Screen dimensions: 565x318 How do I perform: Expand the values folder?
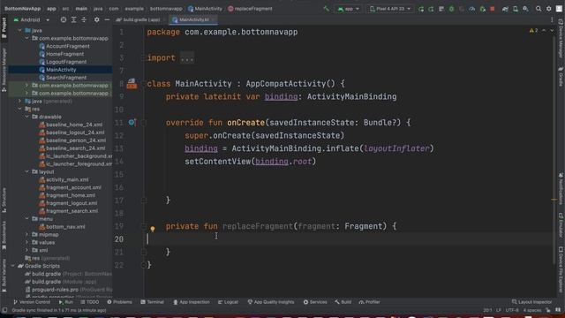coord(27,242)
